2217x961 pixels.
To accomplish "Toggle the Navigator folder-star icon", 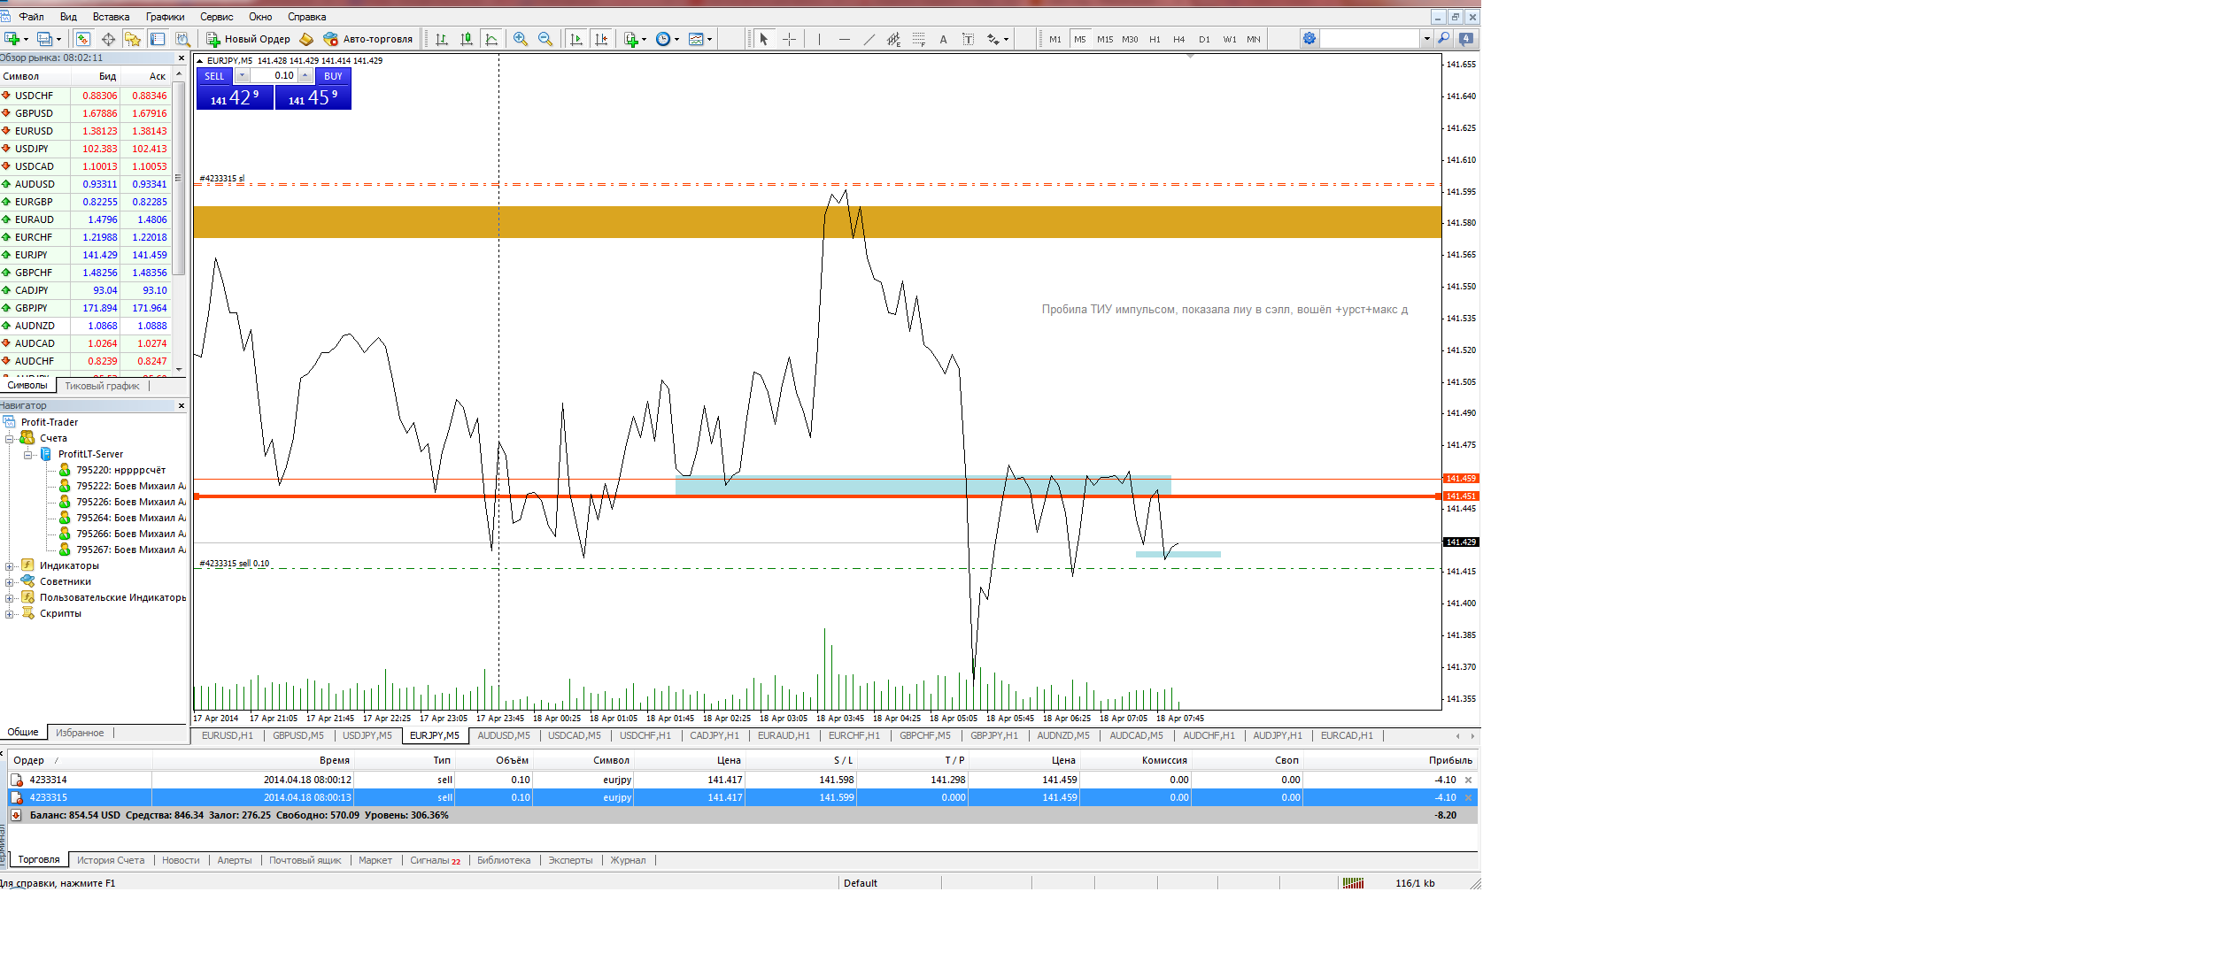I will click(133, 39).
